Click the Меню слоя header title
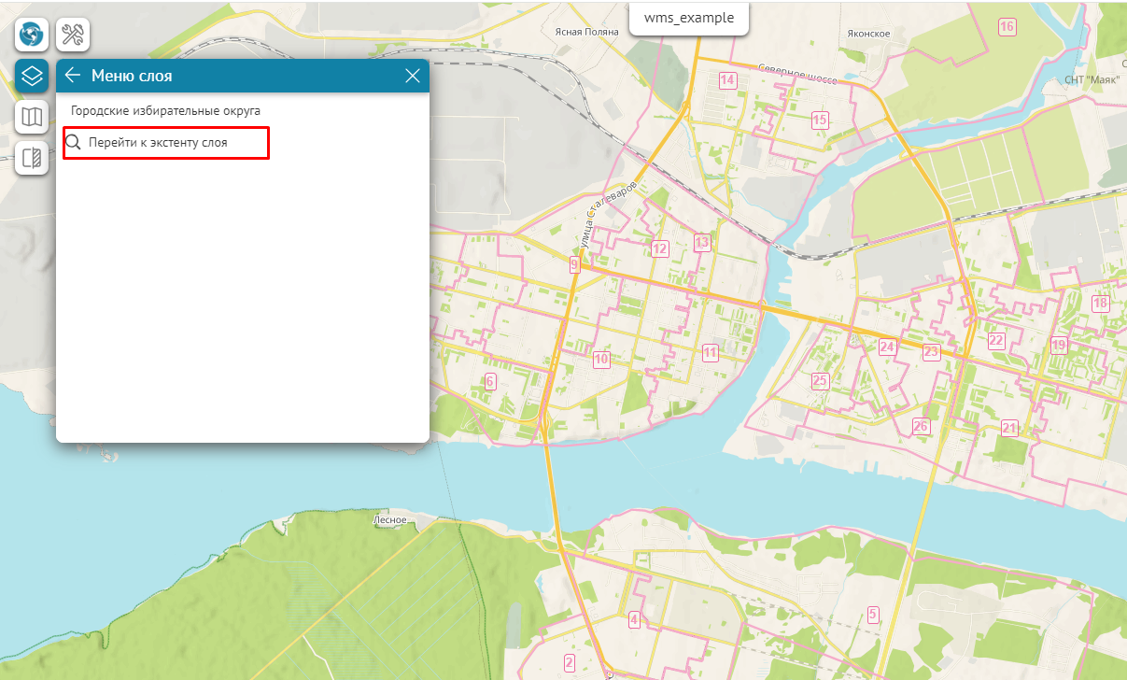1127x680 pixels. tap(132, 76)
